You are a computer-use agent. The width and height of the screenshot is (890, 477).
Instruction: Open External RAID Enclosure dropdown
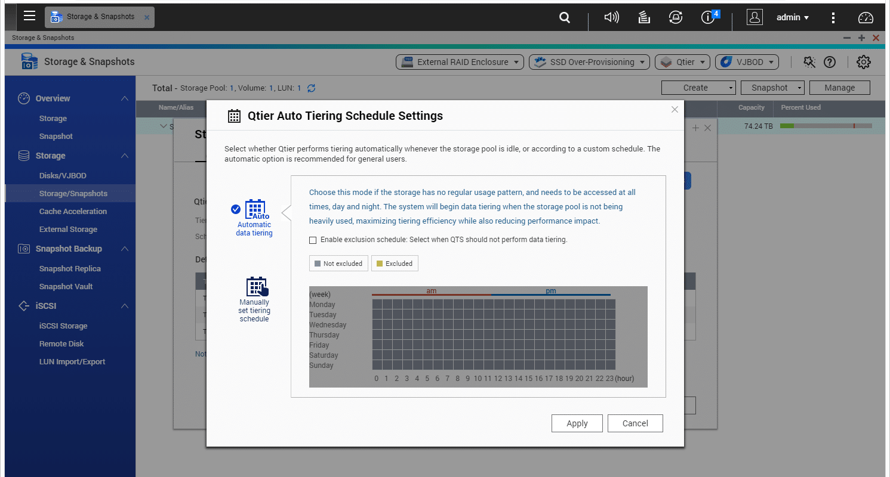460,62
